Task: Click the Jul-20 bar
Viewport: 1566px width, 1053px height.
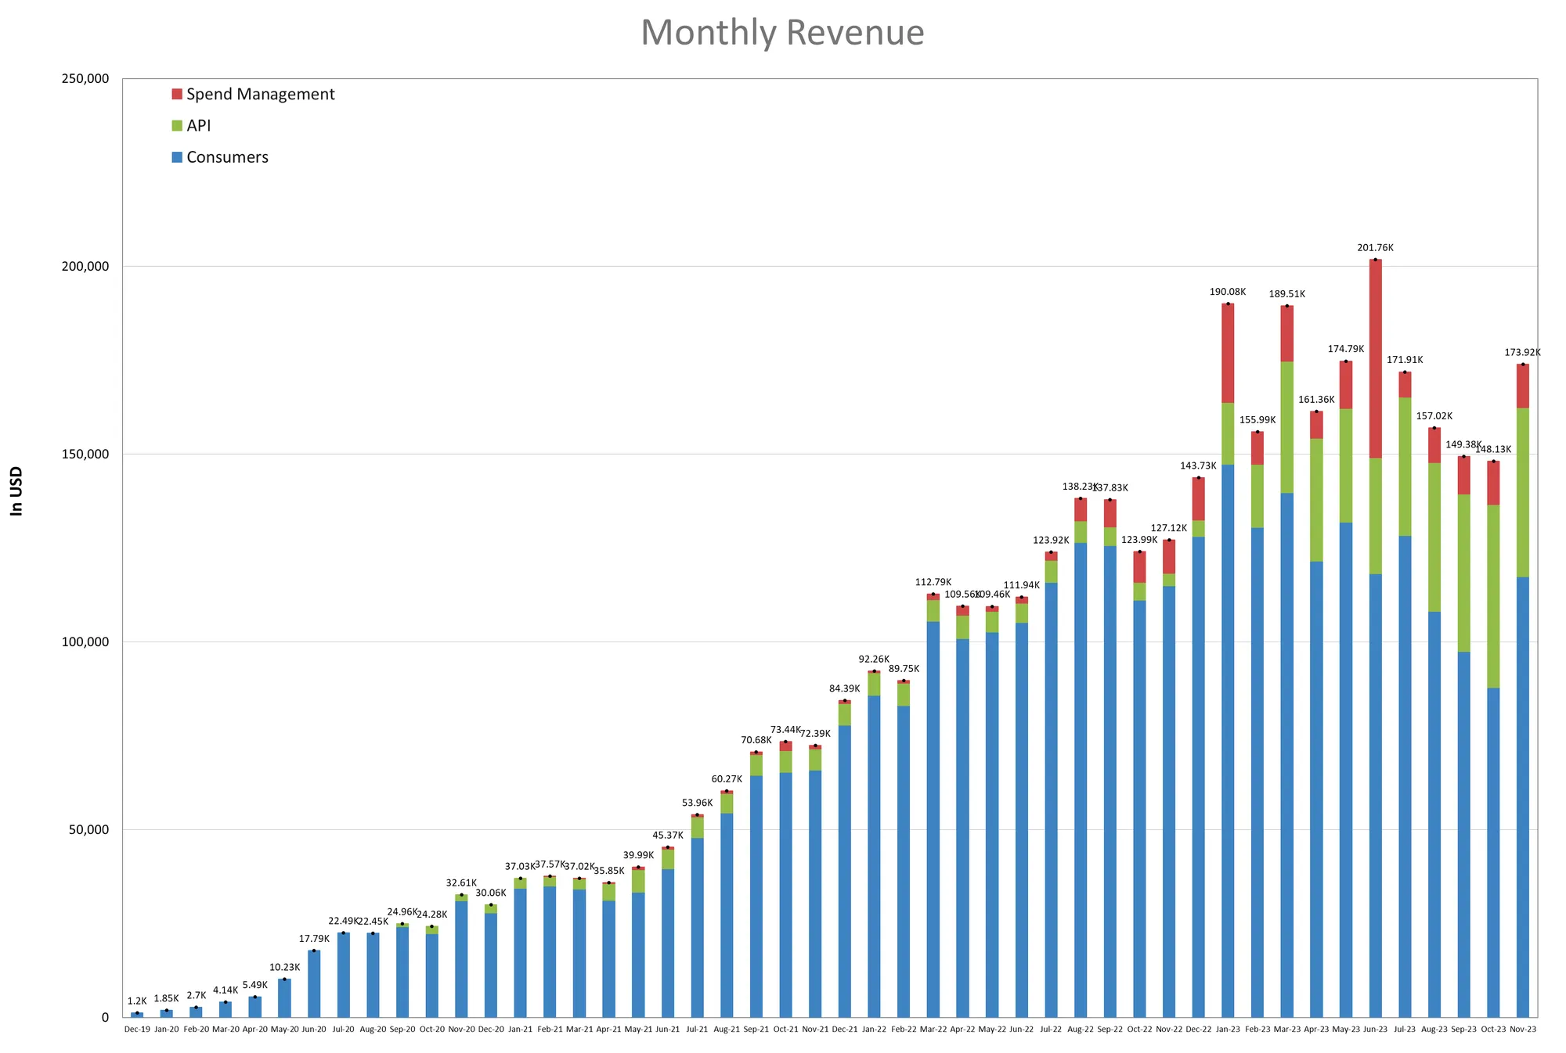Action: pos(344,974)
